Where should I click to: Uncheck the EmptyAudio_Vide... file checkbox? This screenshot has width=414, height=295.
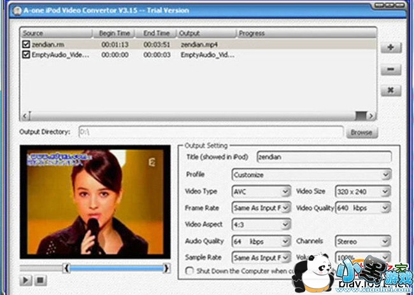[x=26, y=55]
